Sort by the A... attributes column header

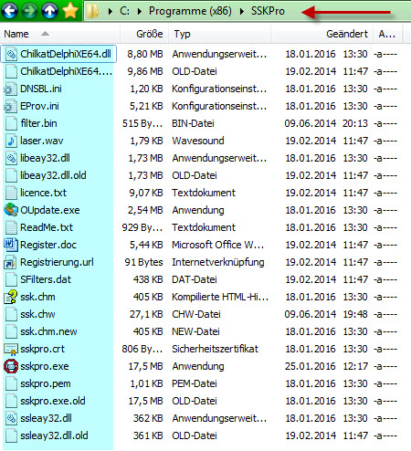click(388, 34)
